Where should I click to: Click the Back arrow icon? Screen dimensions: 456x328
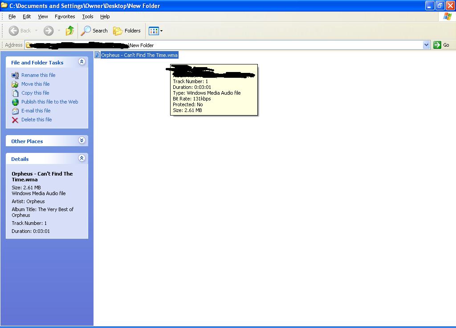[14, 31]
